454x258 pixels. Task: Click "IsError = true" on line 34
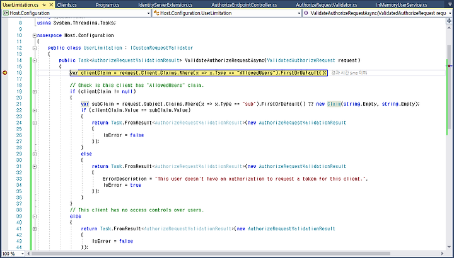click(122, 185)
